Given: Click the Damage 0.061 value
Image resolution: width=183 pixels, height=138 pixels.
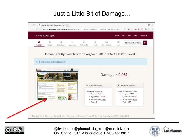Looking at the screenshot, I should [123, 75].
